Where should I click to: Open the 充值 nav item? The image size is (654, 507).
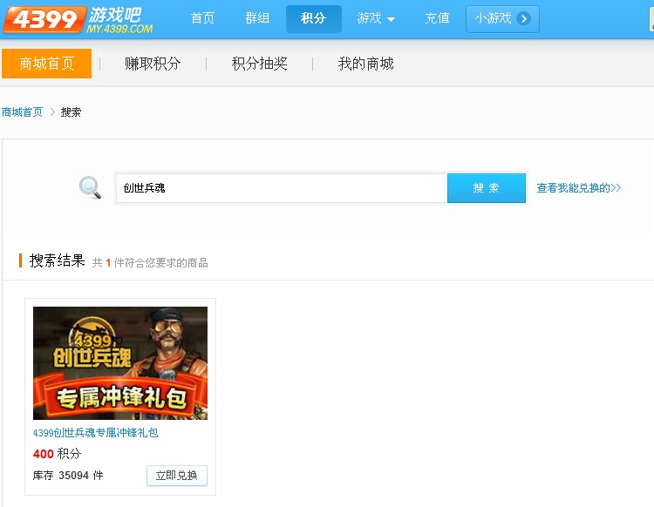437,18
